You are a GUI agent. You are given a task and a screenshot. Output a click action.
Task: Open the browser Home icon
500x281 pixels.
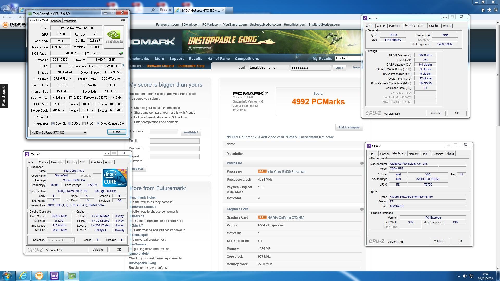(x=483, y=10)
